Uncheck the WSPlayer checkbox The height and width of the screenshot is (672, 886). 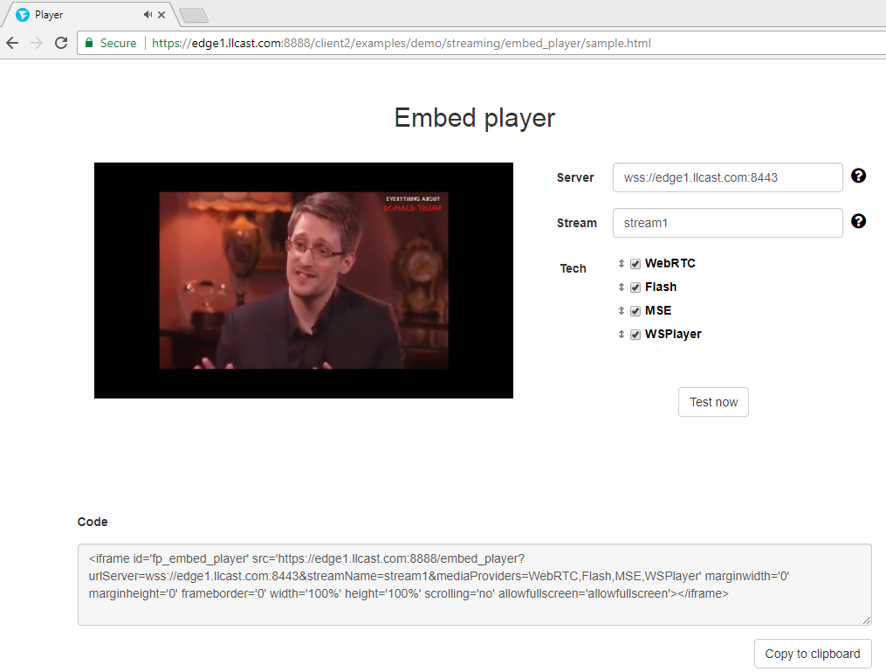pos(635,335)
